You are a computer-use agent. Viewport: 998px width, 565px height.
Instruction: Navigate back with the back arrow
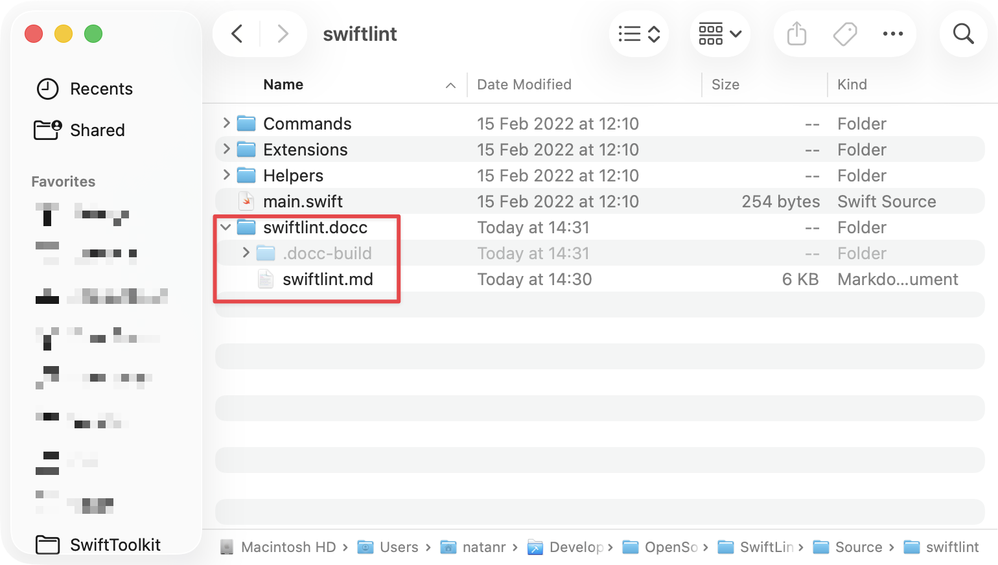click(x=237, y=34)
